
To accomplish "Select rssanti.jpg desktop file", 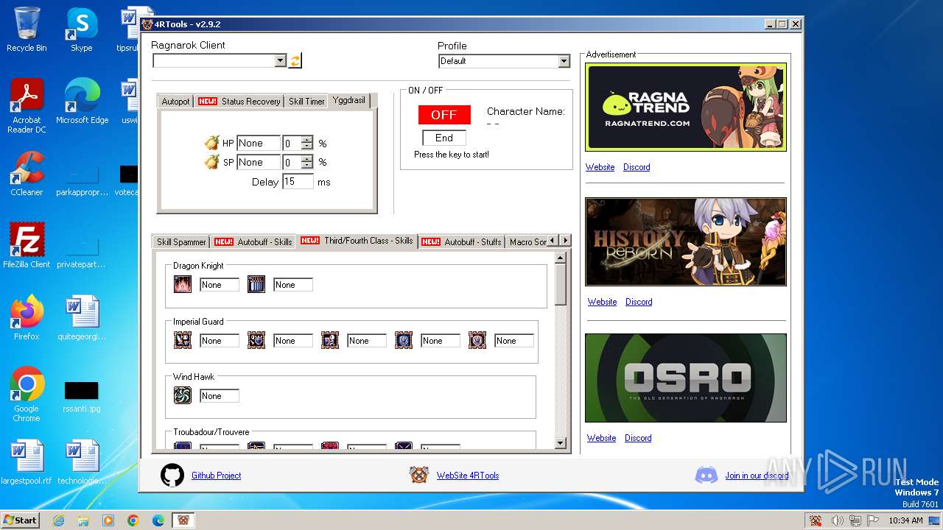I will 82,396.
